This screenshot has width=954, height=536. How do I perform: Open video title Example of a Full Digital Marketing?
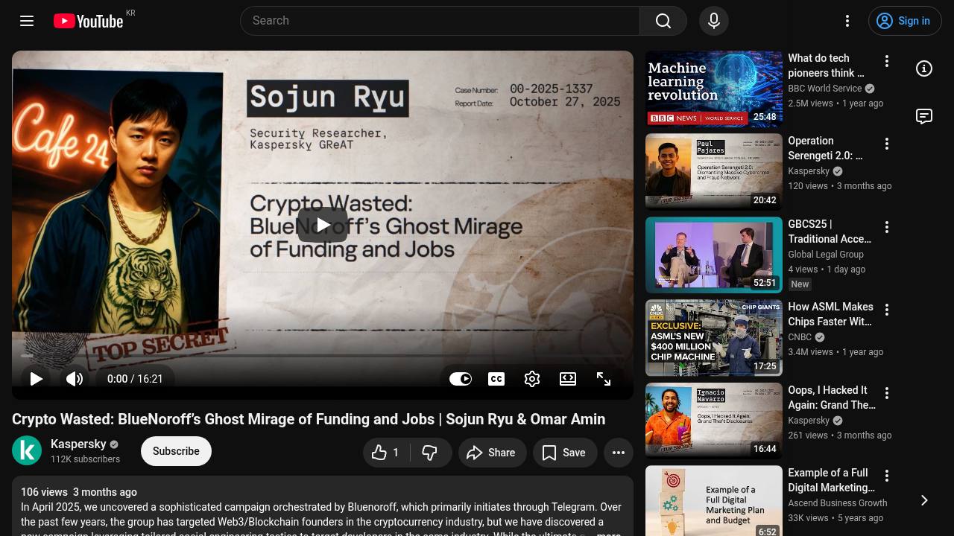pos(832,480)
